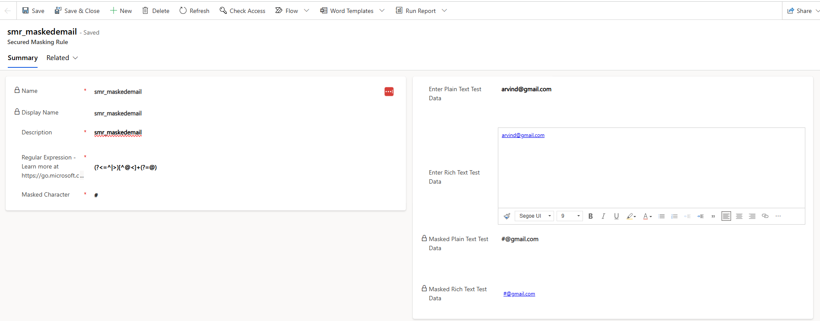This screenshot has height=321, width=820.
Task: Click lock icon beside Masked Plain Text
Action: 424,238
